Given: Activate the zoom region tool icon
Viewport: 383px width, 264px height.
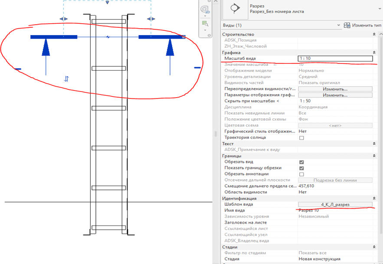Looking at the screenshot, I should (205, 24).
